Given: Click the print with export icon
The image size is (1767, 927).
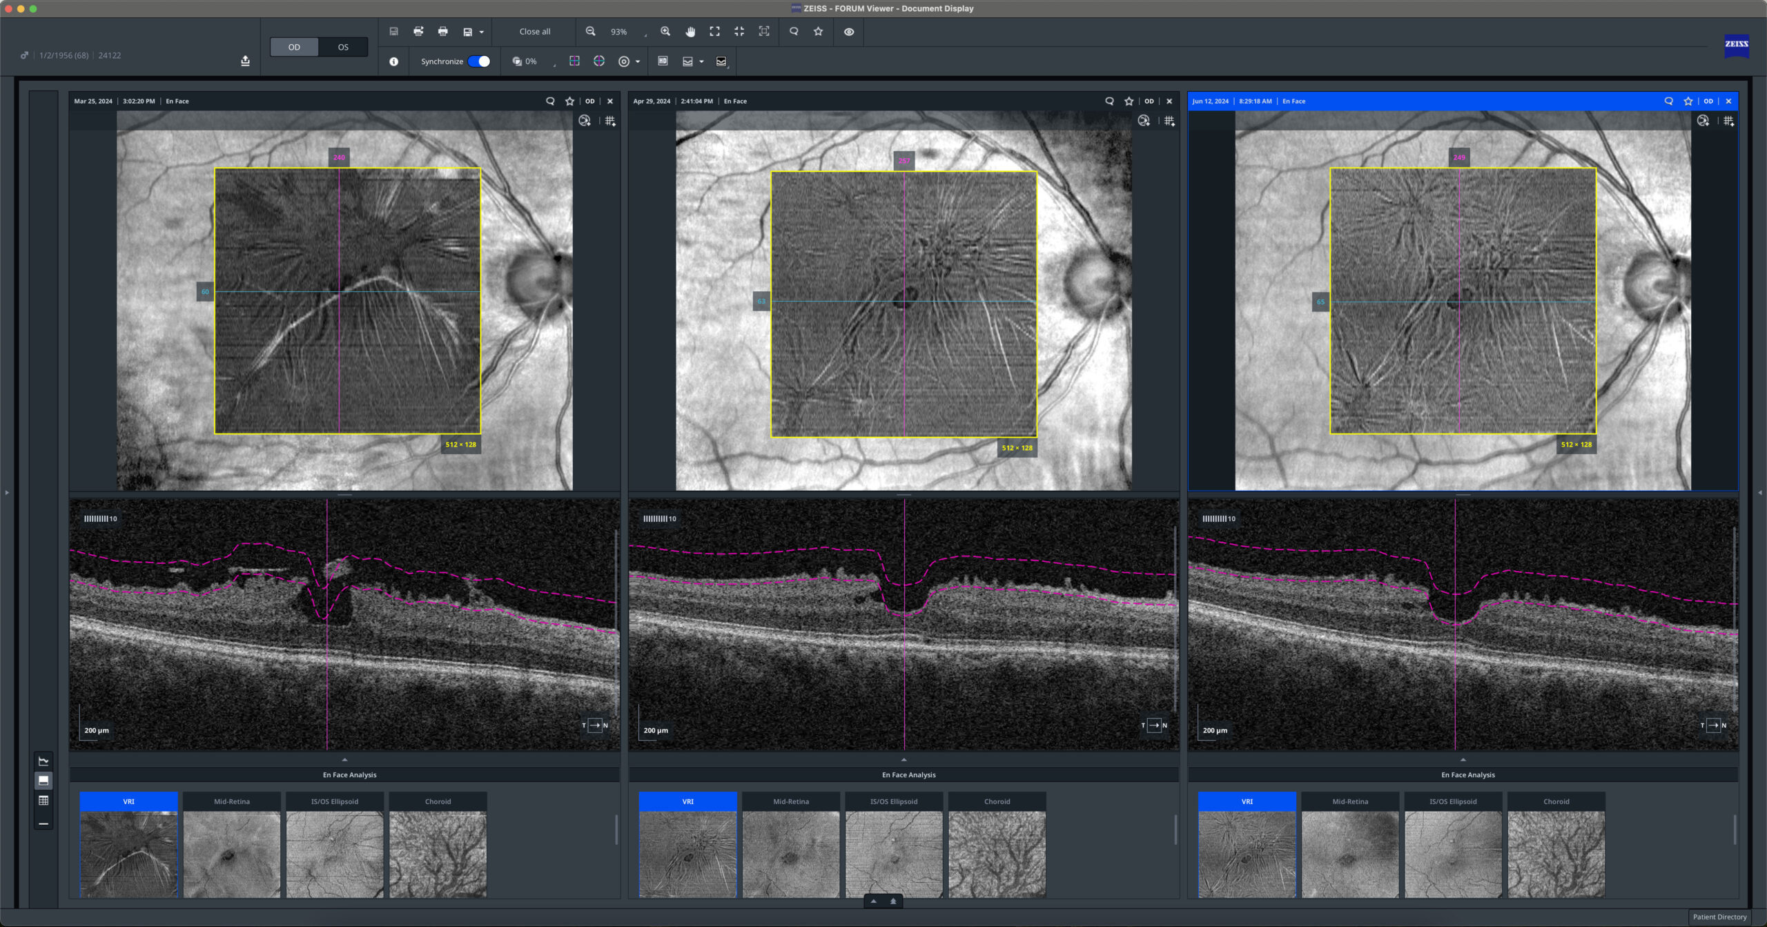Looking at the screenshot, I should click(x=418, y=32).
